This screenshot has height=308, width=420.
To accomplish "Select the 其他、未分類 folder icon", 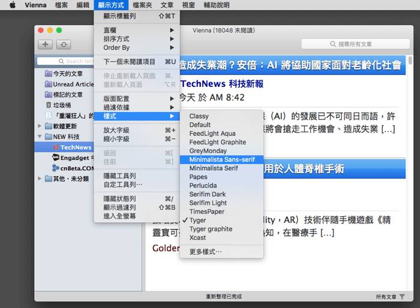I will pos(49,179).
